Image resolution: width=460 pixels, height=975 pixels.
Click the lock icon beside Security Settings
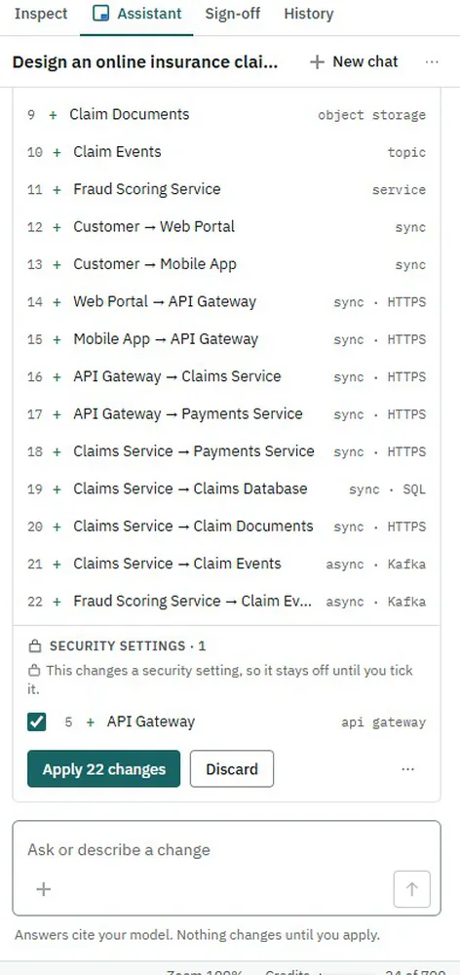tap(35, 646)
